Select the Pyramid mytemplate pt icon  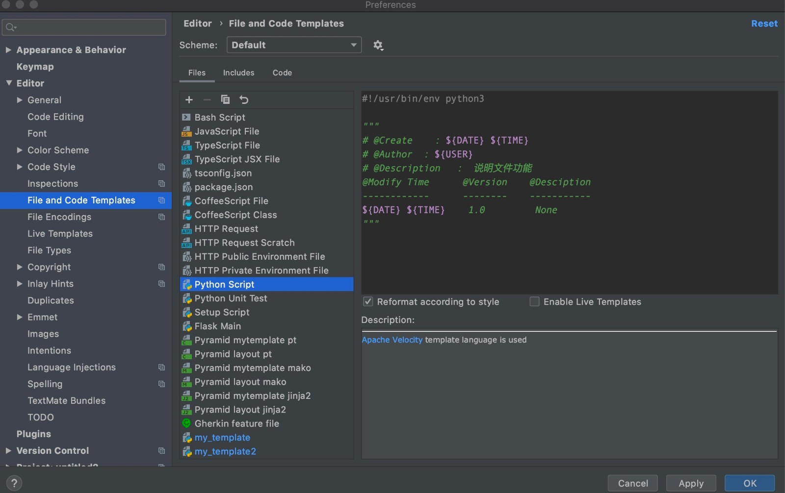pos(186,340)
